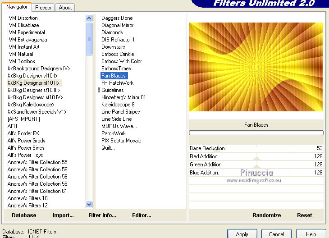Choose the Downstairs filter
The image size is (329, 238).
(x=113, y=47)
